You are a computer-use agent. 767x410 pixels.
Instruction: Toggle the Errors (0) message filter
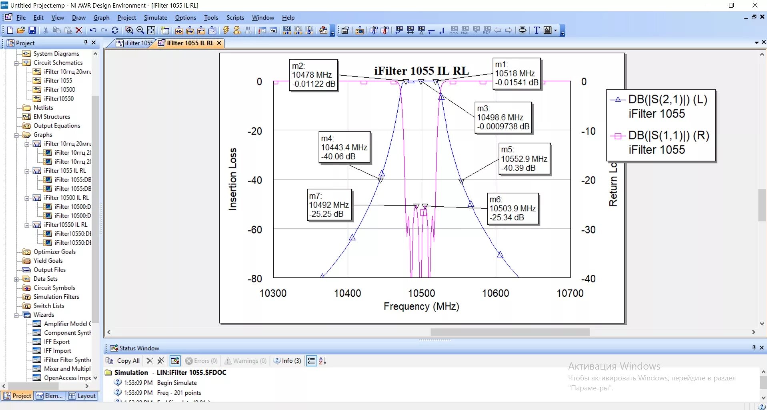201,361
